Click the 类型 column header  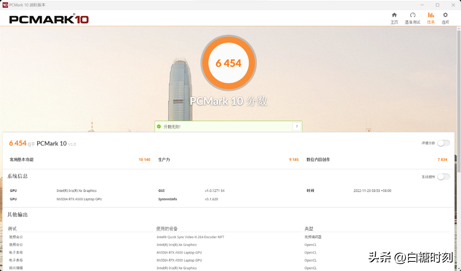click(309, 229)
